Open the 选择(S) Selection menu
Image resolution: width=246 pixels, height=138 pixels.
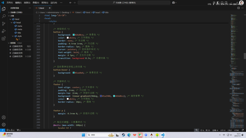pyautogui.click(x=27, y=3)
